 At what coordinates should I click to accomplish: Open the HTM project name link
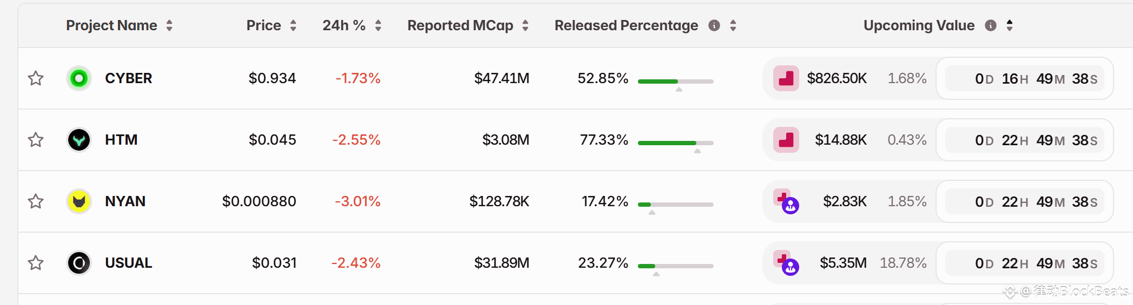point(121,140)
